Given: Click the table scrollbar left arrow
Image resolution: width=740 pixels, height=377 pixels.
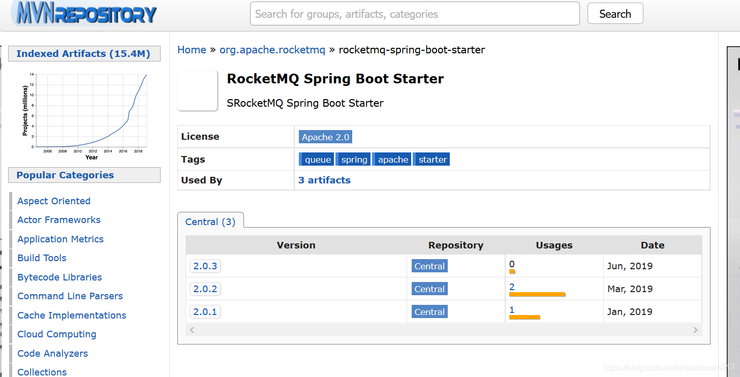Looking at the screenshot, I should [192, 330].
